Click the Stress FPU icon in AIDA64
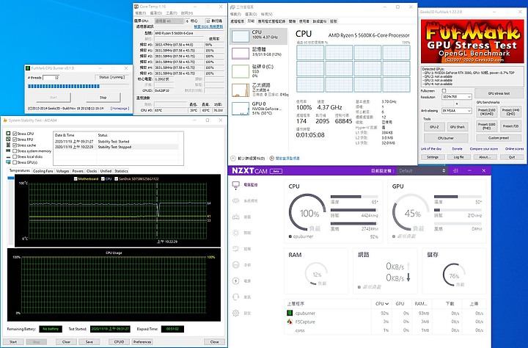 pyautogui.click(x=8, y=139)
